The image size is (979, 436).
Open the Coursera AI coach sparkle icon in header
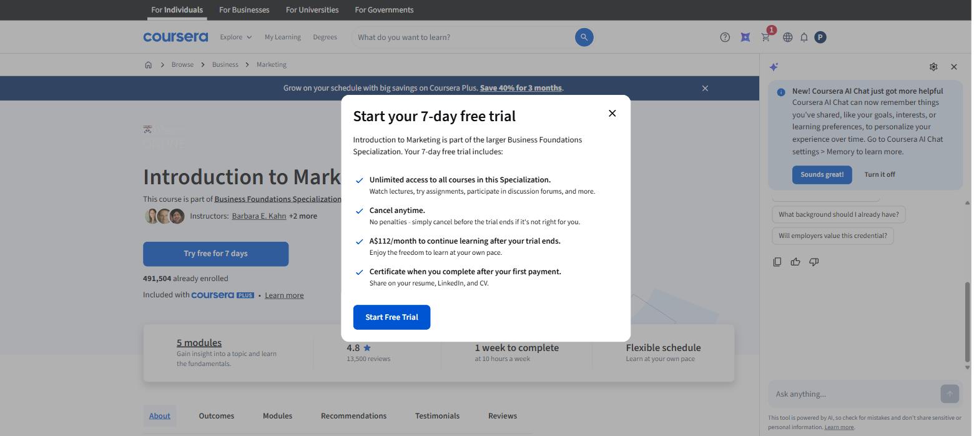(745, 37)
